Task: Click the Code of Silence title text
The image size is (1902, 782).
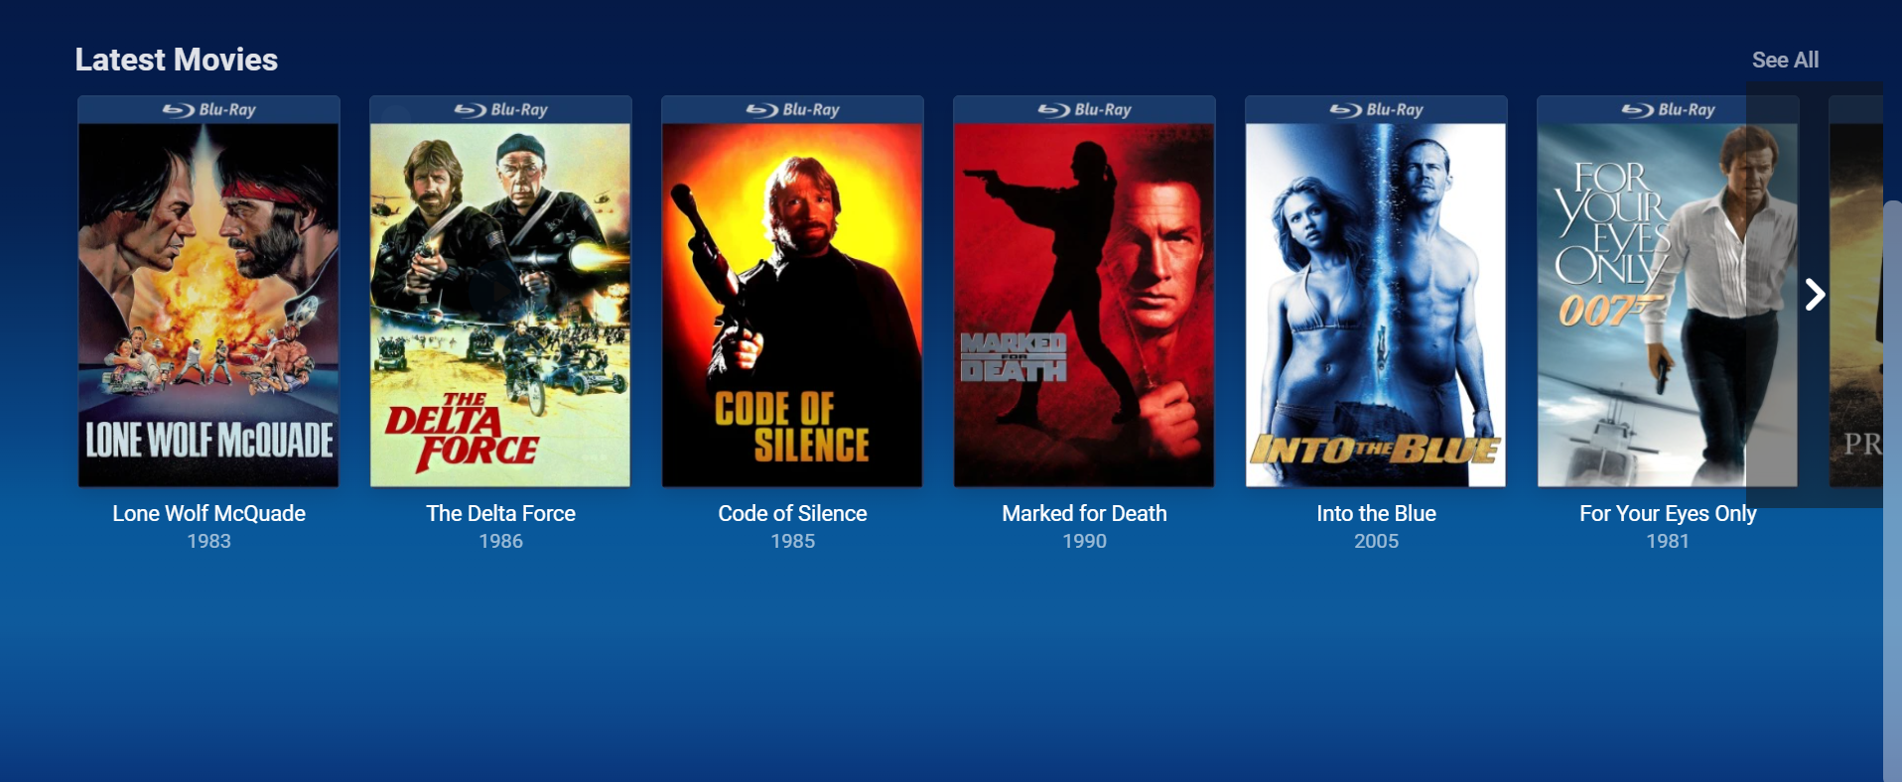Action: click(792, 513)
